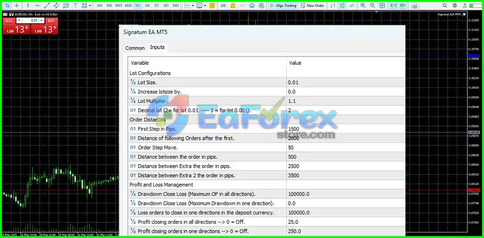Click the Value column header
Image resolution: width=484 pixels, height=238 pixels.
[295, 63]
